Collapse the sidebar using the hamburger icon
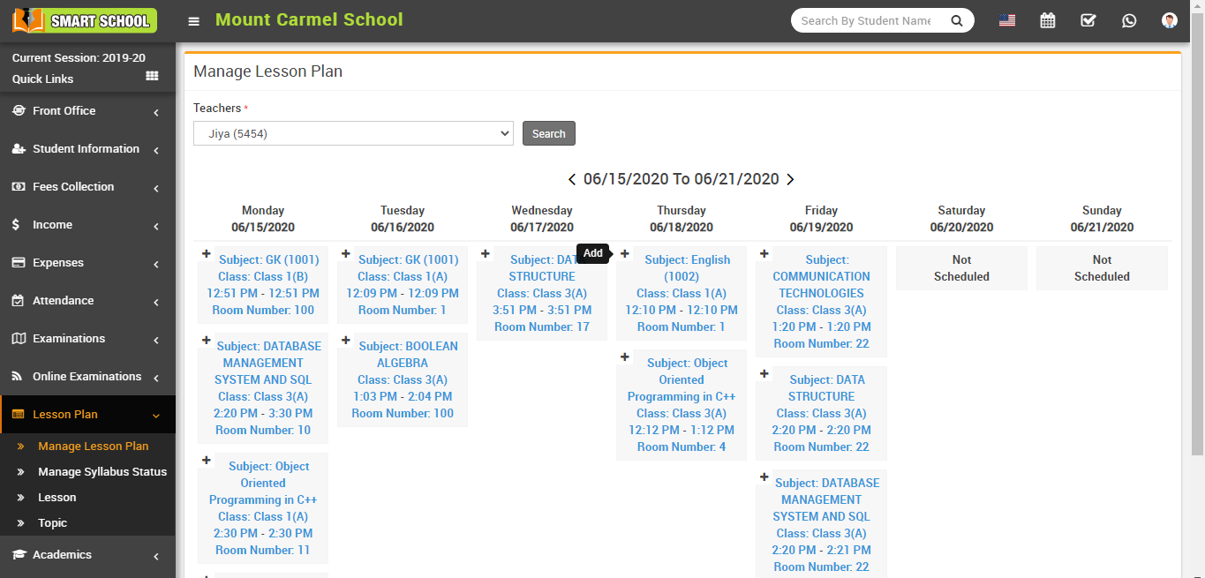 pos(193,20)
